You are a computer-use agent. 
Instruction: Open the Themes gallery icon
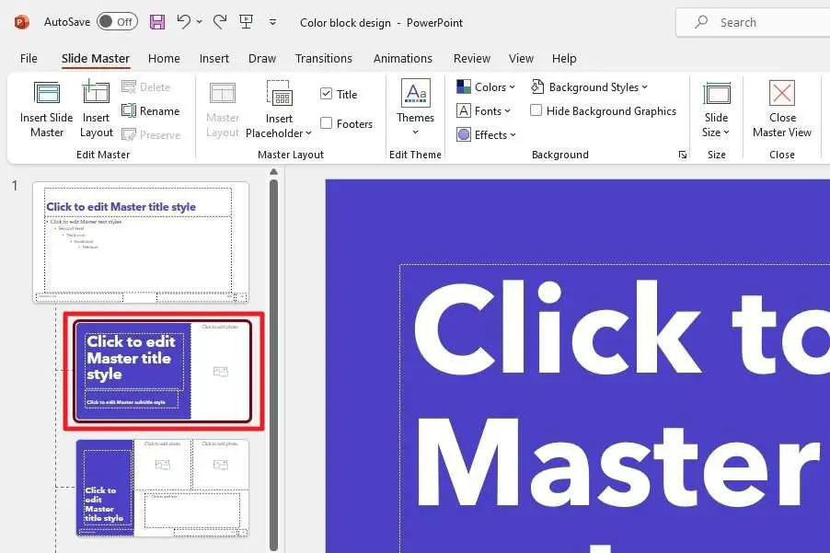(x=416, y=93)
